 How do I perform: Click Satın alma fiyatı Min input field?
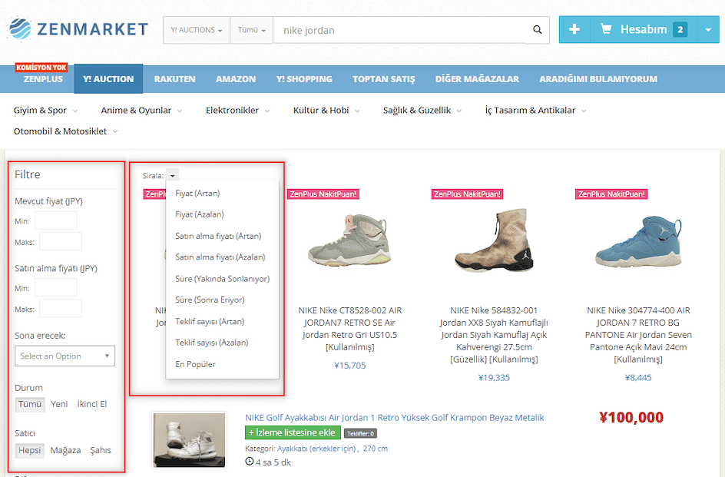coord(56,288)
